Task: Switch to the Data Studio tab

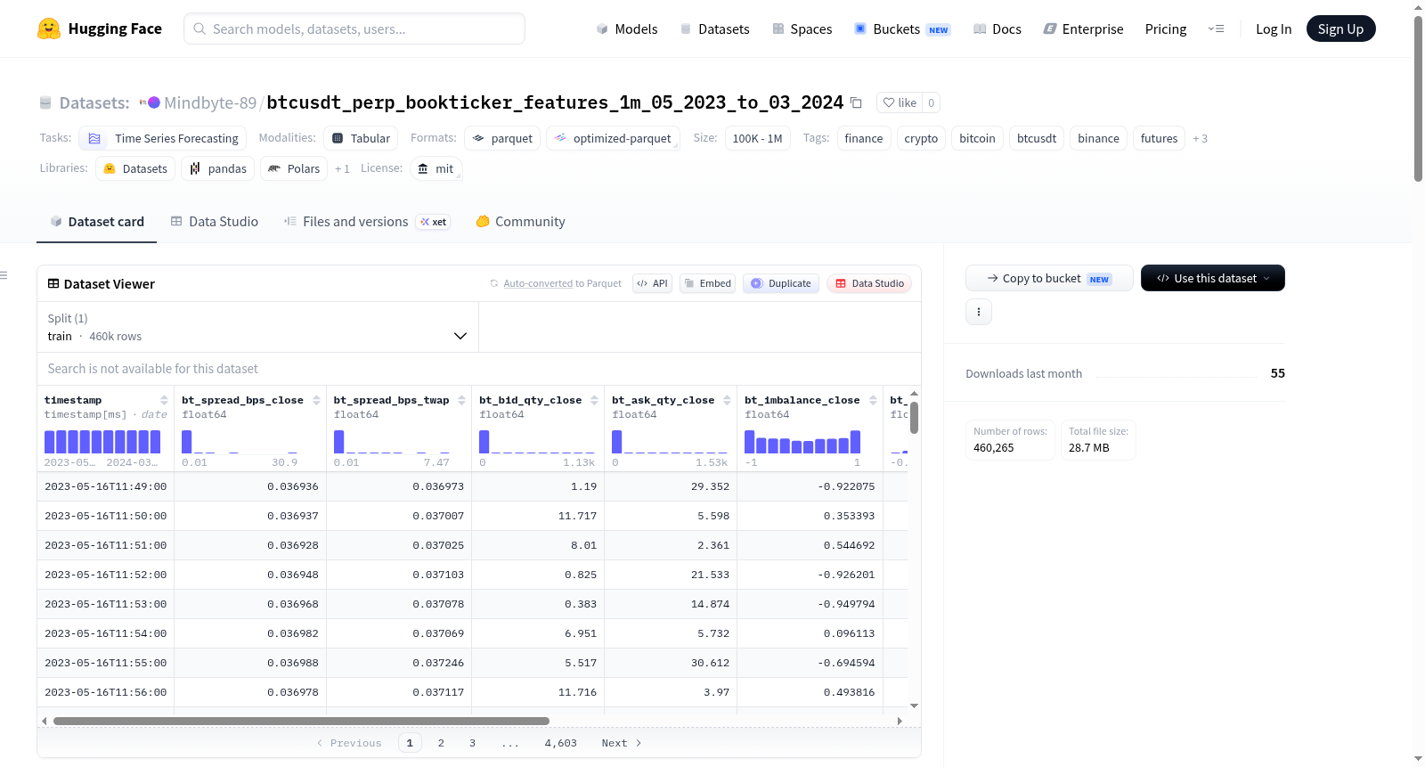Action: (214, 222)
